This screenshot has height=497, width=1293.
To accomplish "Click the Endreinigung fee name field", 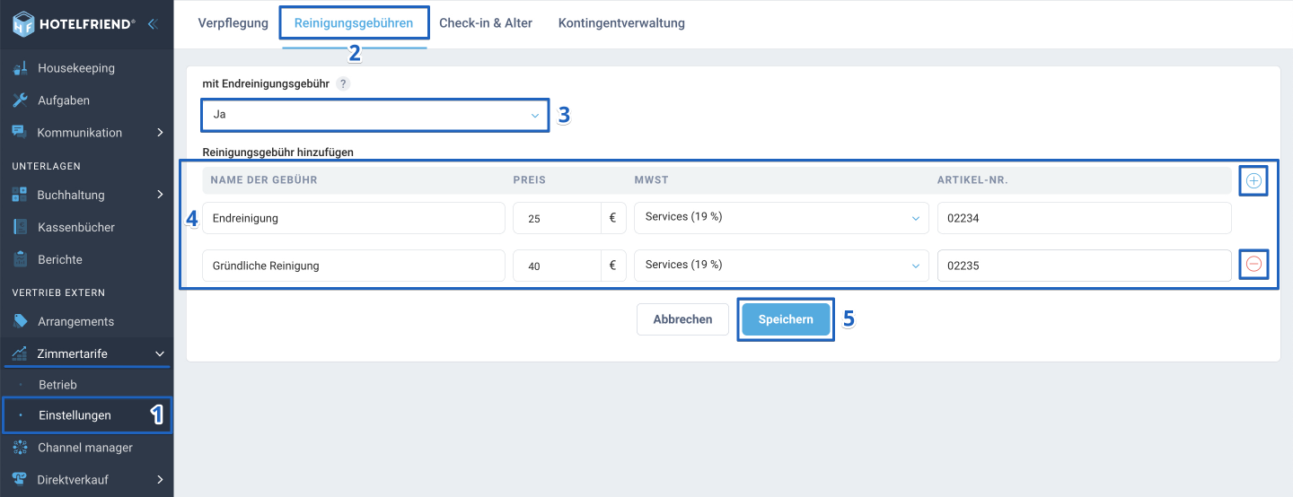I will click(354, 218).
